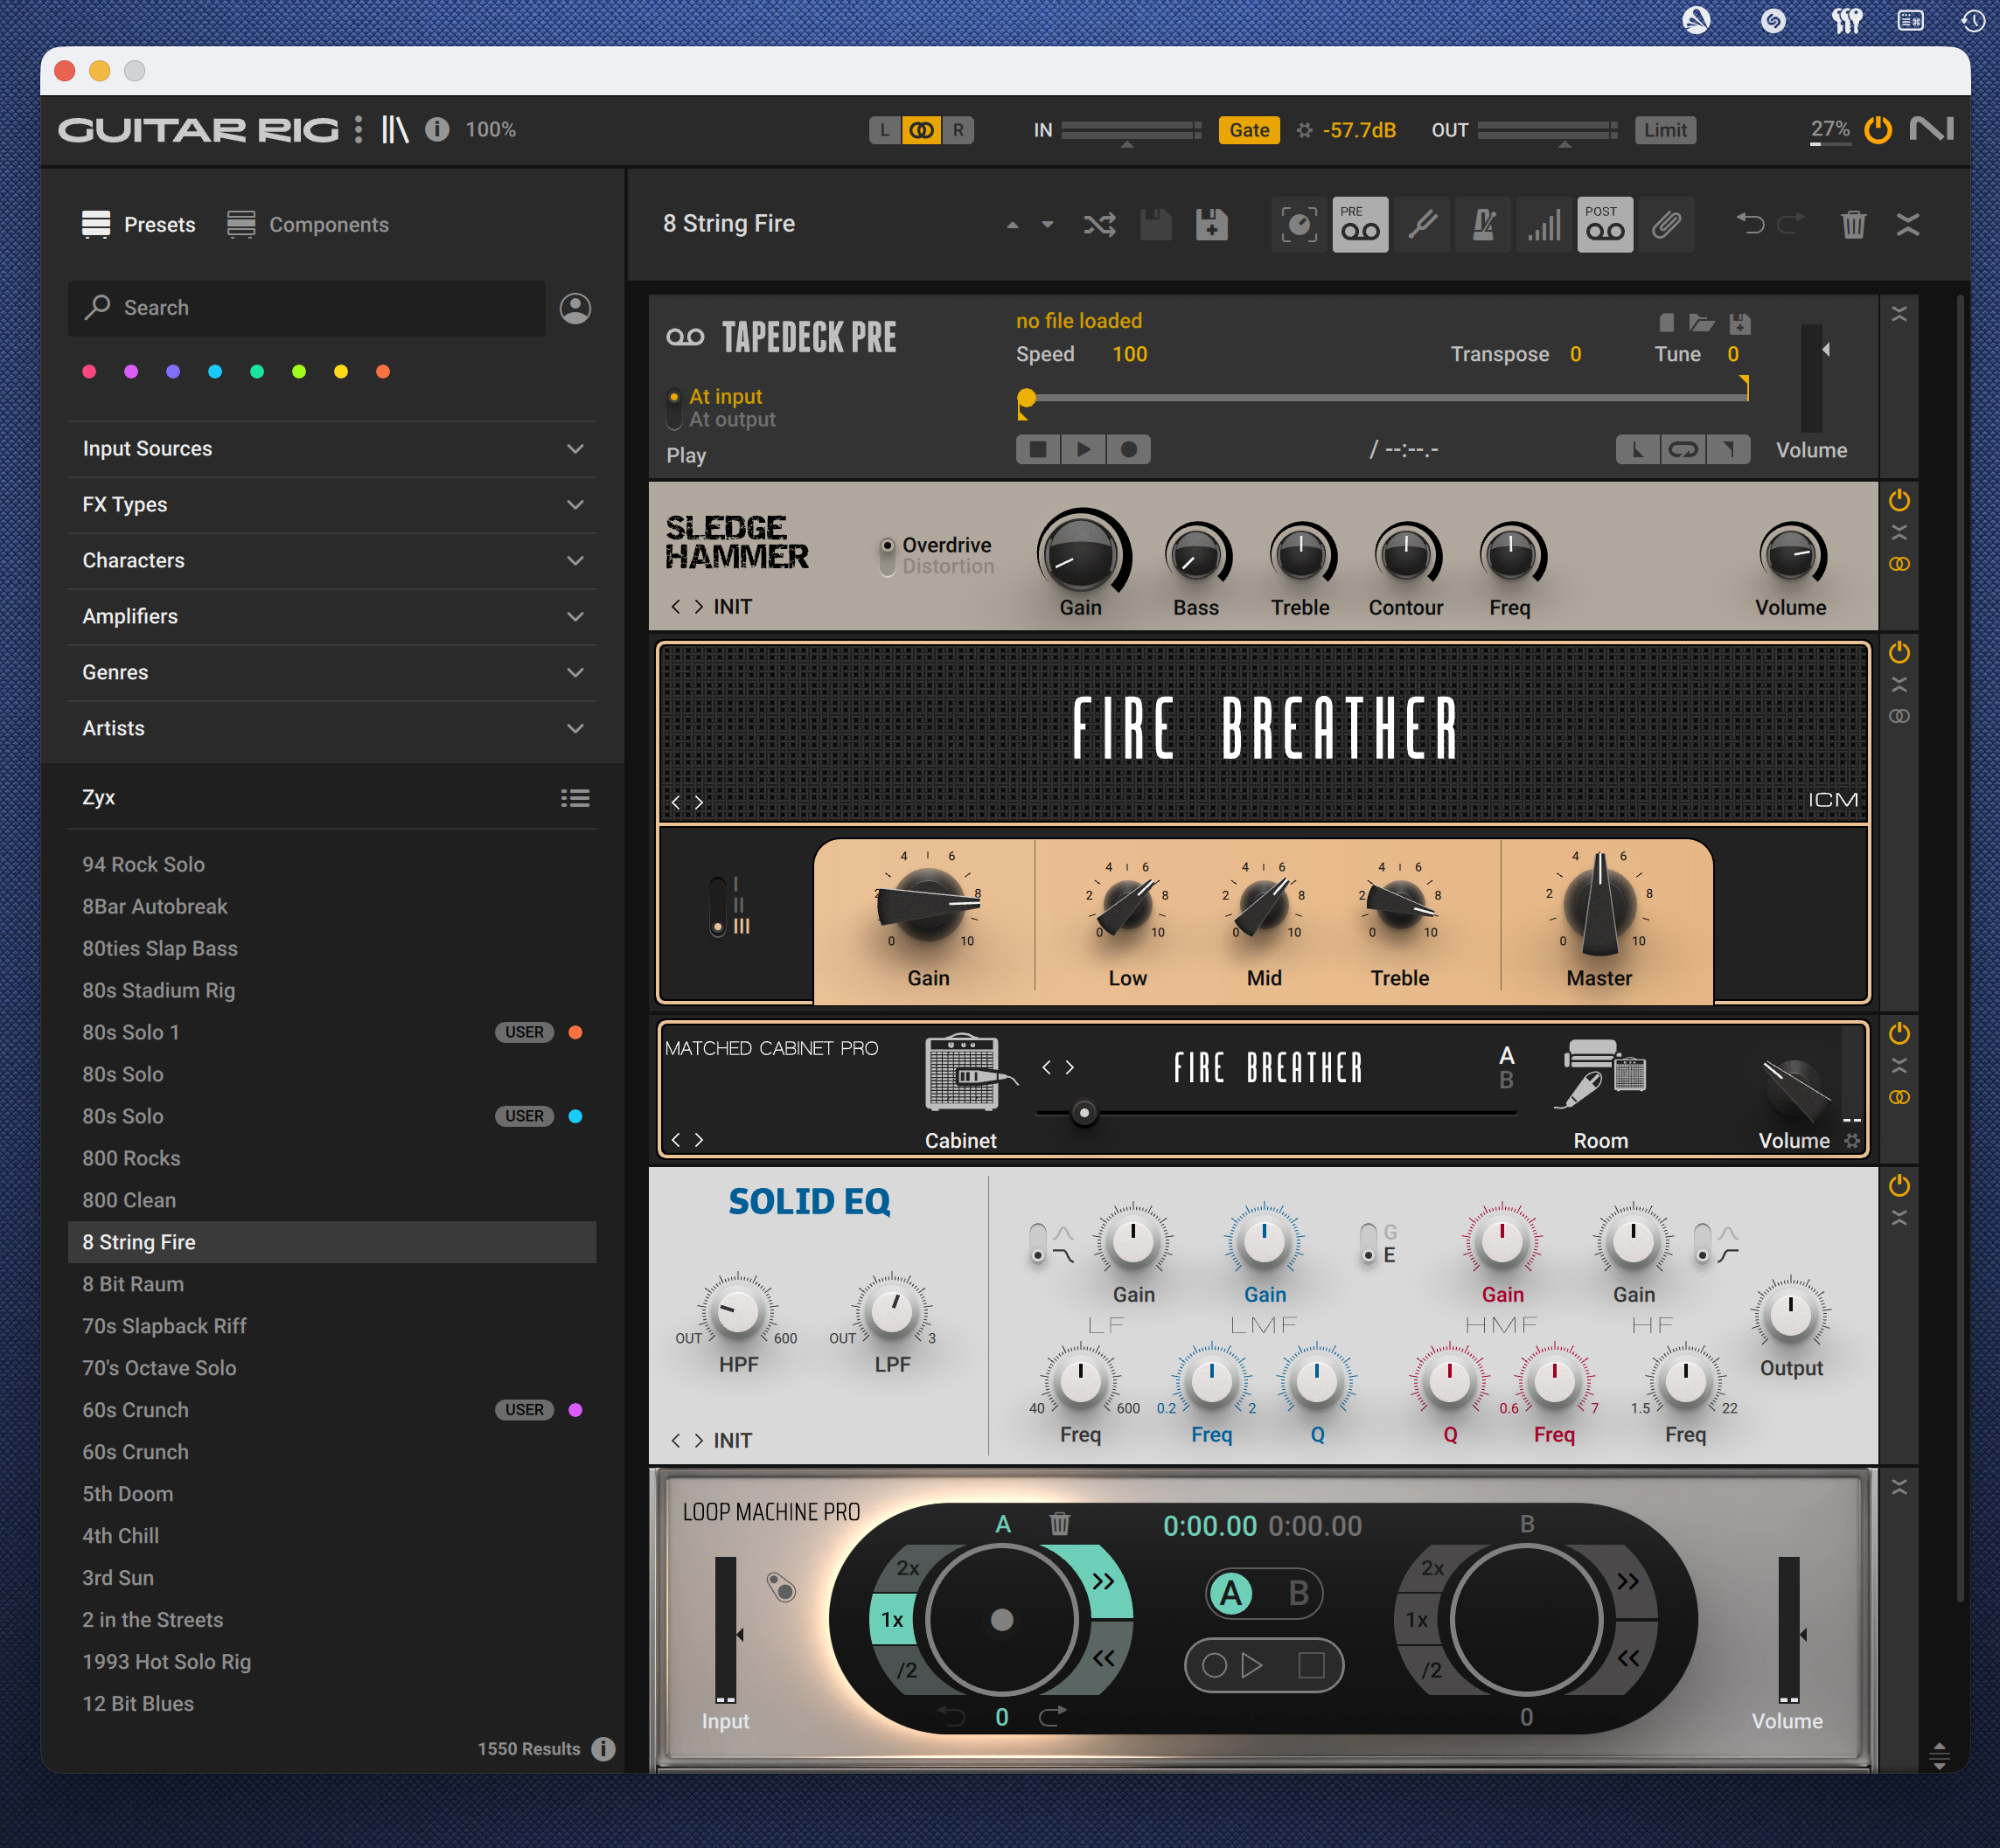Screen dimensions: 2000x1848
Task: Bypass the Matched Cabinet Pro power
Action: pos(1899,1033)
